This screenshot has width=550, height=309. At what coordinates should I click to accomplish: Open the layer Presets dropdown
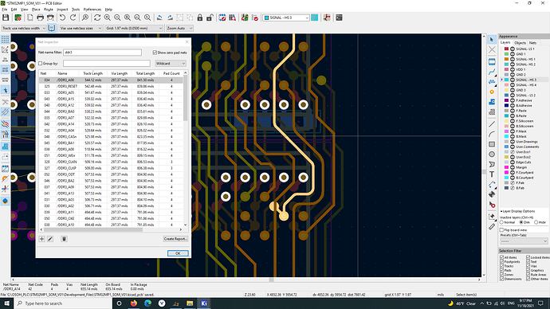[x=524, y=241]
